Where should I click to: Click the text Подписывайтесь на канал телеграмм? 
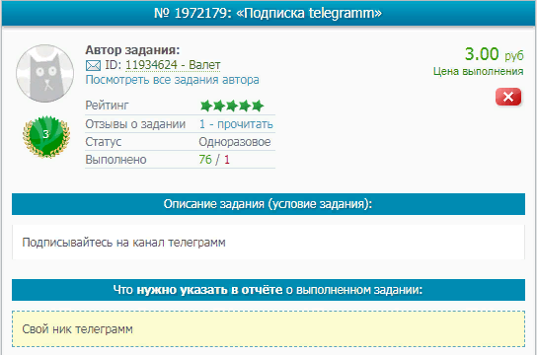124,243
